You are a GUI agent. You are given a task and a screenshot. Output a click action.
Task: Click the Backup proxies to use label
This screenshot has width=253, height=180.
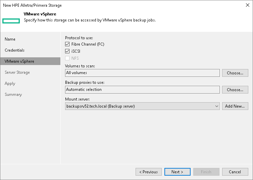click(85, 82)
